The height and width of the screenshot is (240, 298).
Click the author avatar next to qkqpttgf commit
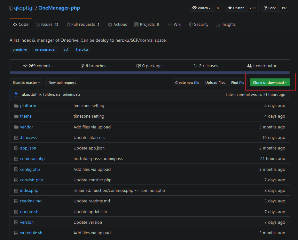(x=16, y=95)
